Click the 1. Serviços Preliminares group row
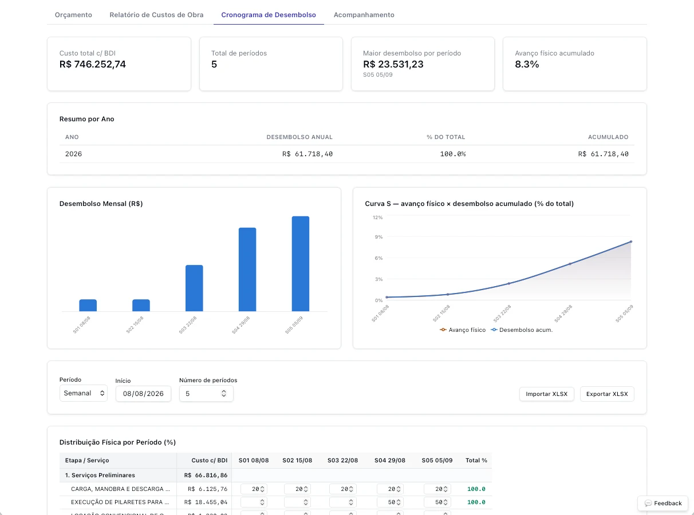Image resolution: width=694 pixels, height=515 pixels. click(275, 475)
